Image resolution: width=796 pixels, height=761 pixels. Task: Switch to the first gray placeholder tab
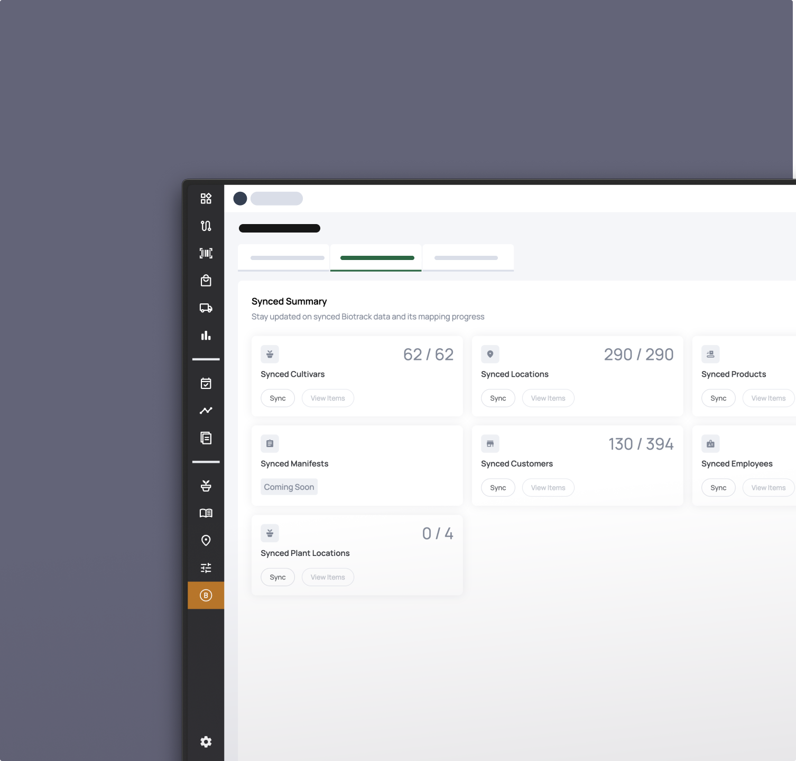[284, 258]
